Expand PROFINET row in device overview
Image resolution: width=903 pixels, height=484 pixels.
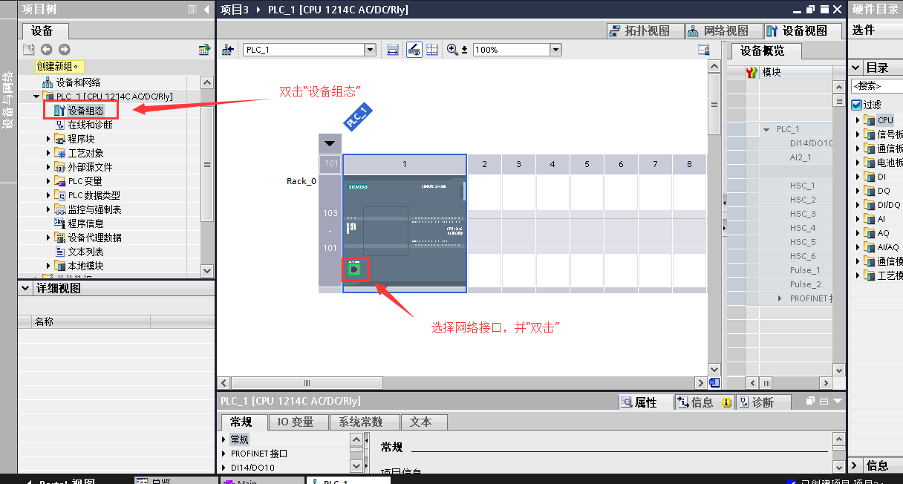pos(780,298)
